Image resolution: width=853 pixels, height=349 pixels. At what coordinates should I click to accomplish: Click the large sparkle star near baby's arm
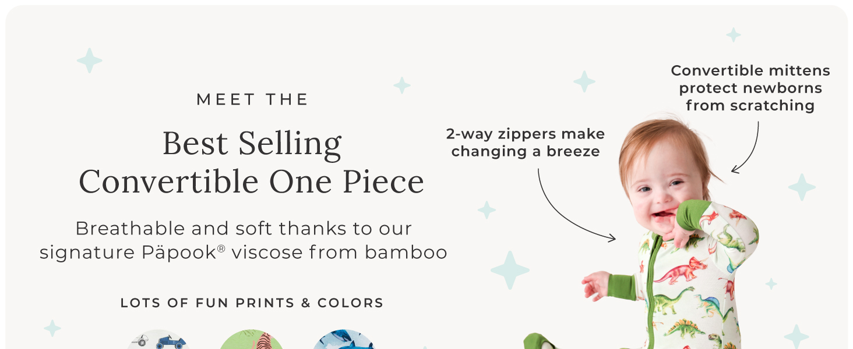click(510, 270)
